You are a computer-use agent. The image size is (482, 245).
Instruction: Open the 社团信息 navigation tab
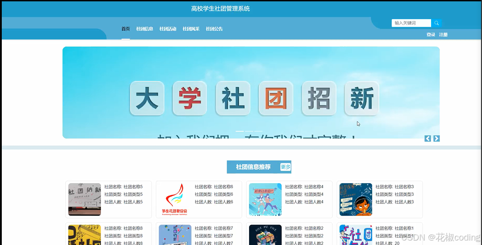coord(145,29)
